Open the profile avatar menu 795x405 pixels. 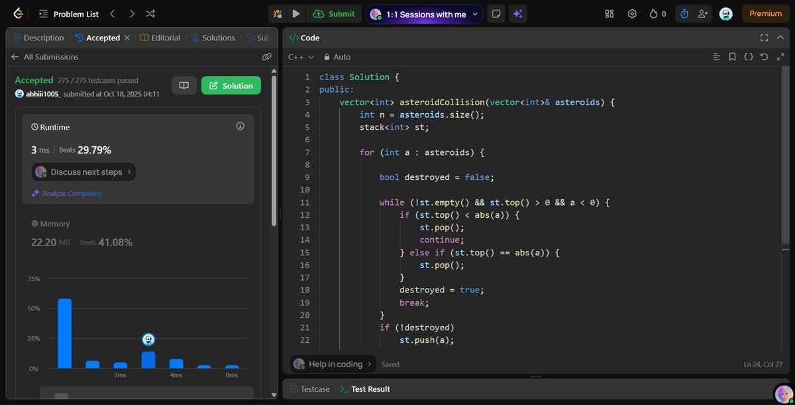point(726,14)
